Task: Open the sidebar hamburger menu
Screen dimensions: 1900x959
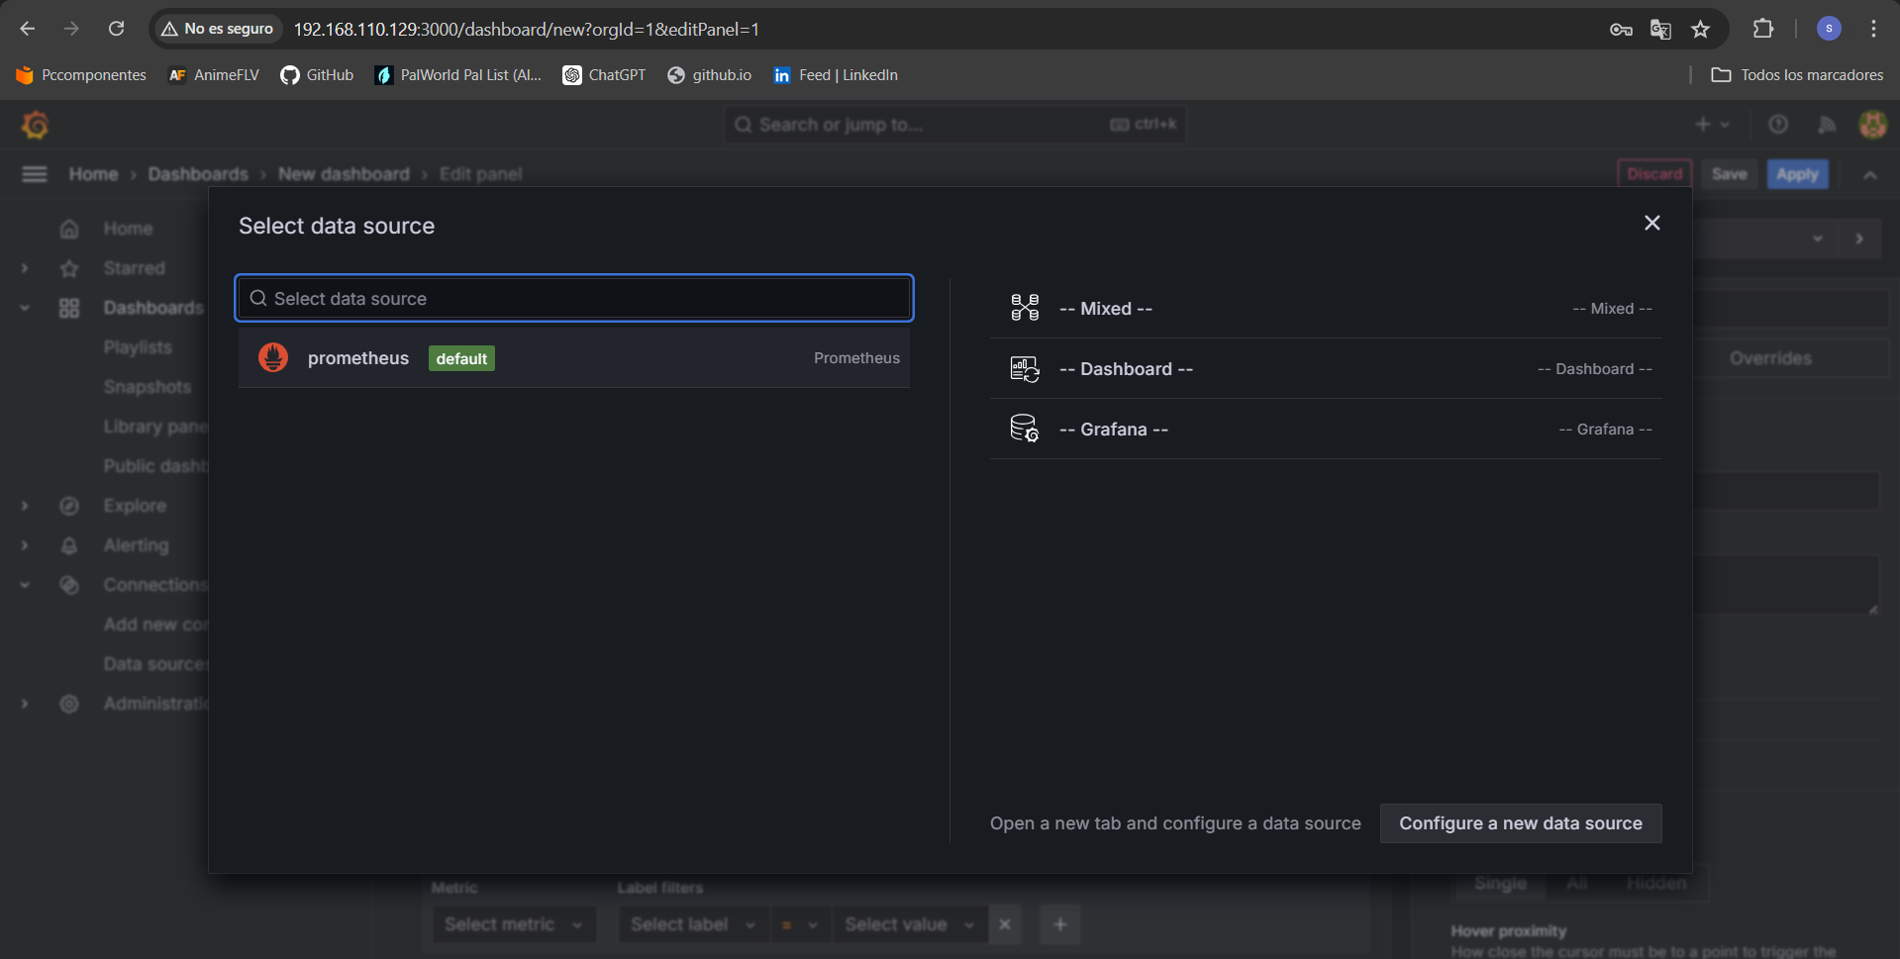Action: [35, 174]
